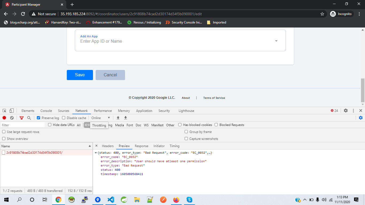Check the Capture screenshots option
The image size is (365, 205).
186,139
